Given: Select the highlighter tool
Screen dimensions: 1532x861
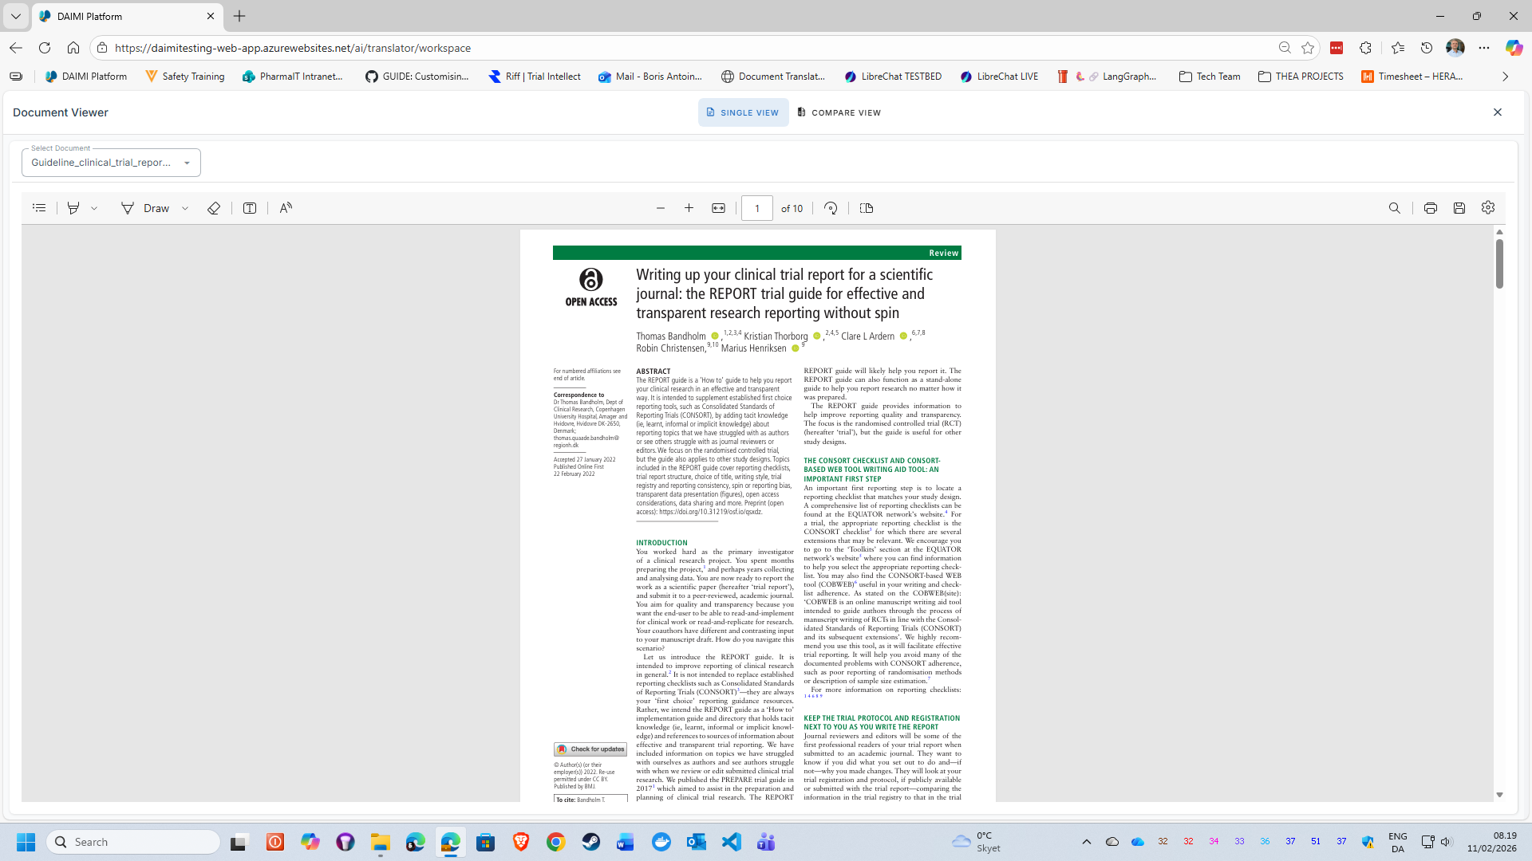Looking at the screenshot, I should pos(74,208).
